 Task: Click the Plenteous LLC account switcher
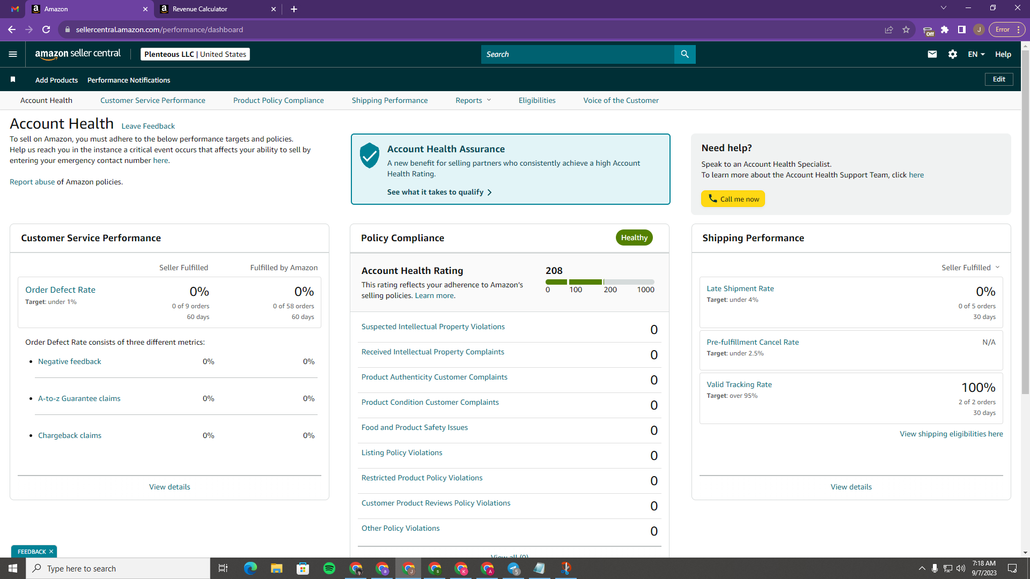point(195,54)
